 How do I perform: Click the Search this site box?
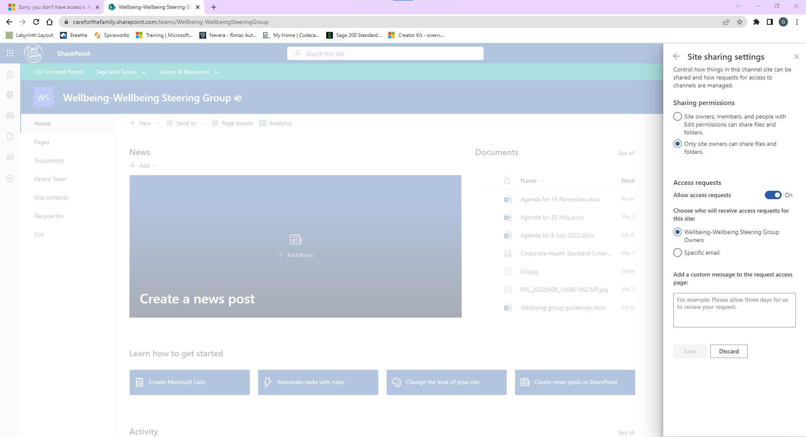[x=385, y=53]
